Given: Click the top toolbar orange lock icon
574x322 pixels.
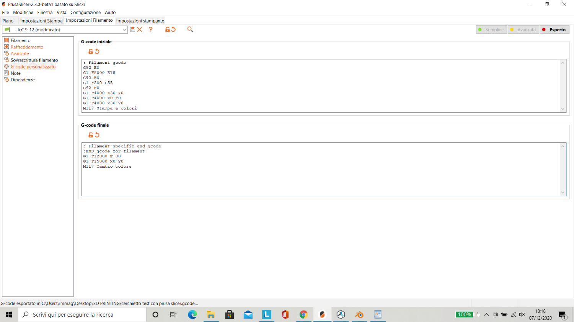Looking at the screenshot, I should coord(167,29).
